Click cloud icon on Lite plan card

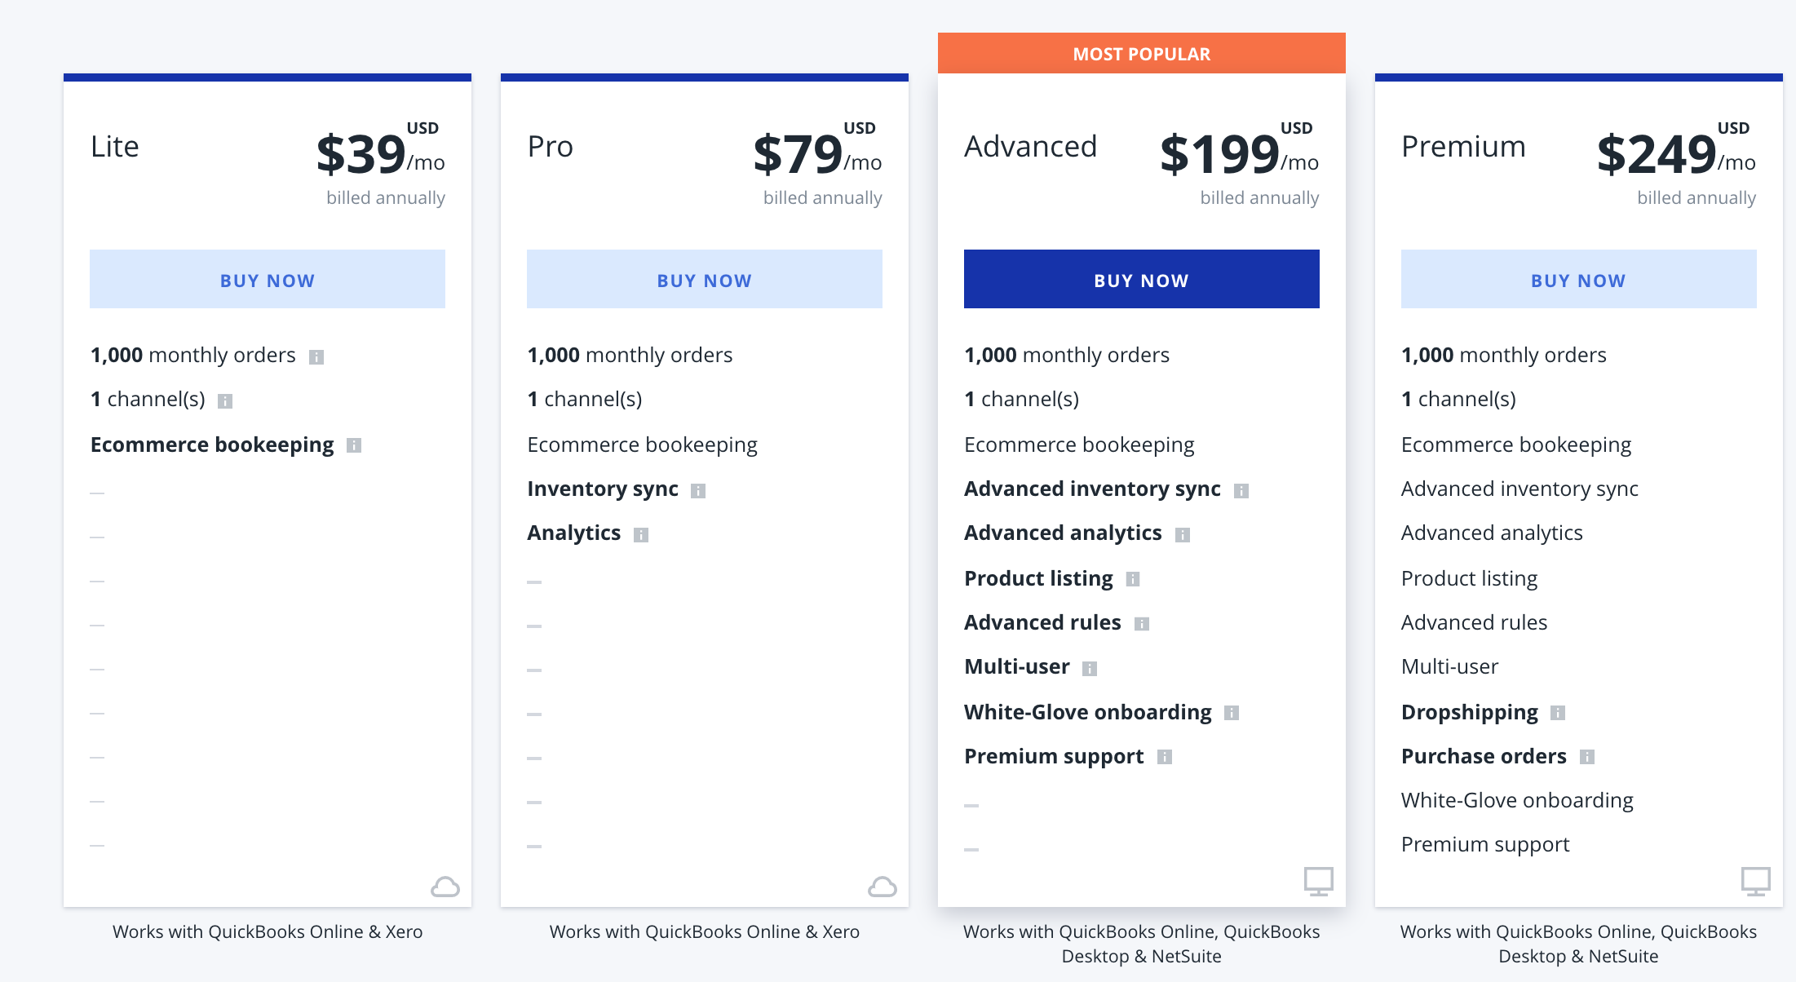pos(445,887)
